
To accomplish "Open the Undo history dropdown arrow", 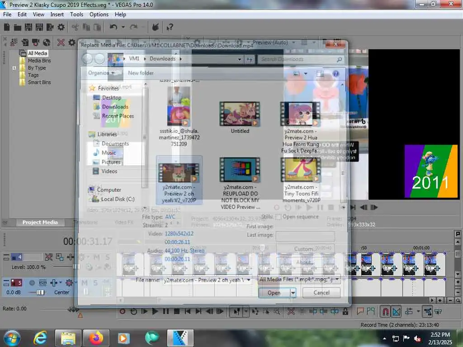I will click(x=123, y=27).
